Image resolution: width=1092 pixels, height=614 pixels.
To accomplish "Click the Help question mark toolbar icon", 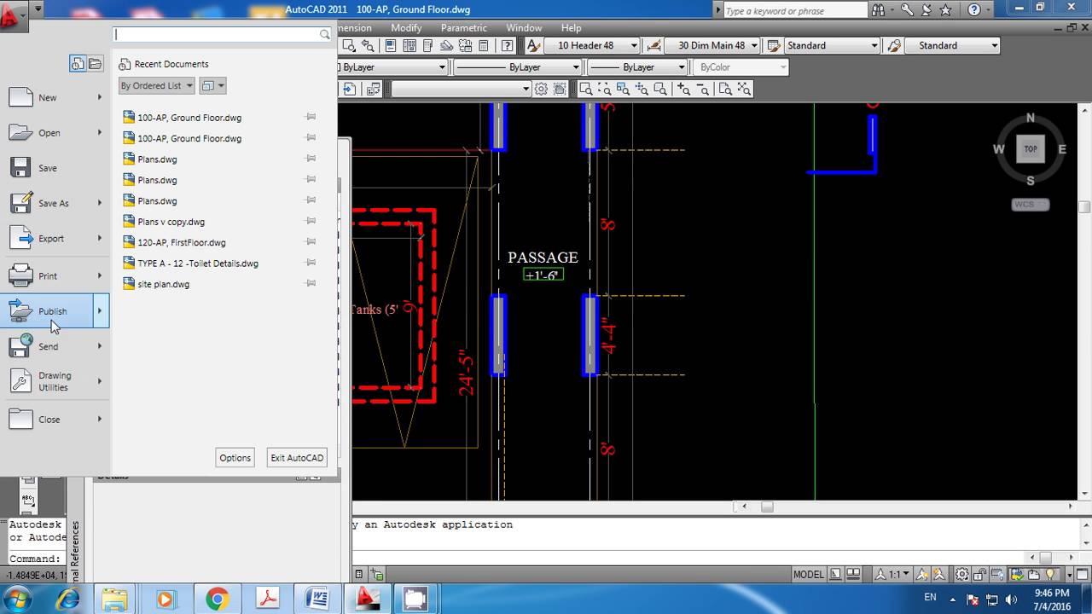I will (508, 46).
